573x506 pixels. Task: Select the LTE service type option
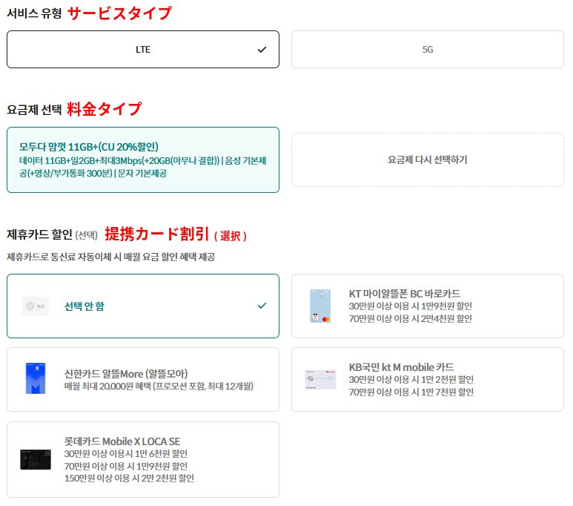pyautogui.click(x=143, y=50)
